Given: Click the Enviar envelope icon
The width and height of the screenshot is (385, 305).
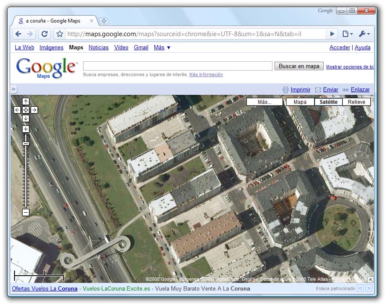Looking at the screenshot, I should 318,90.
